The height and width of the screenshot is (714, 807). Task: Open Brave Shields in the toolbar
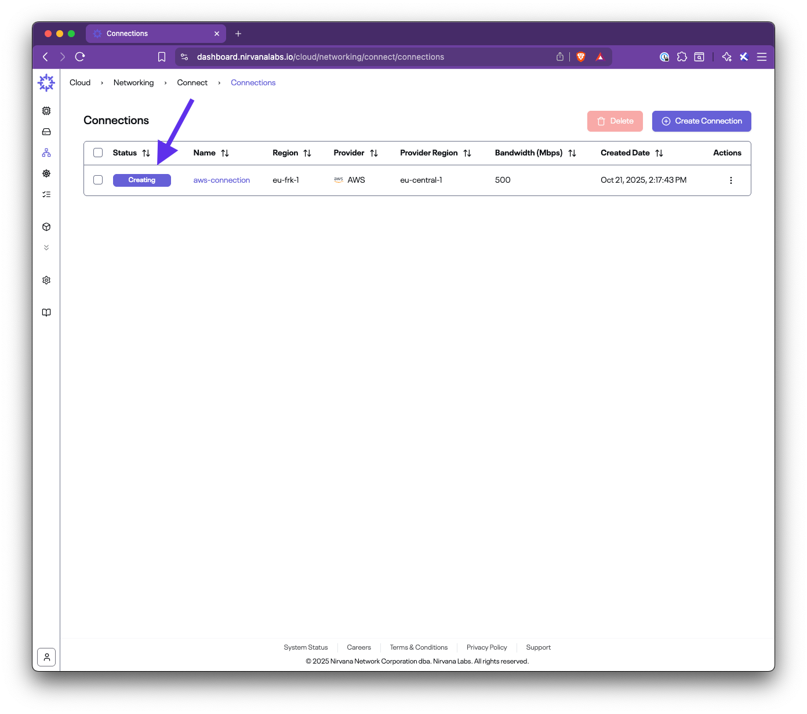580,56
